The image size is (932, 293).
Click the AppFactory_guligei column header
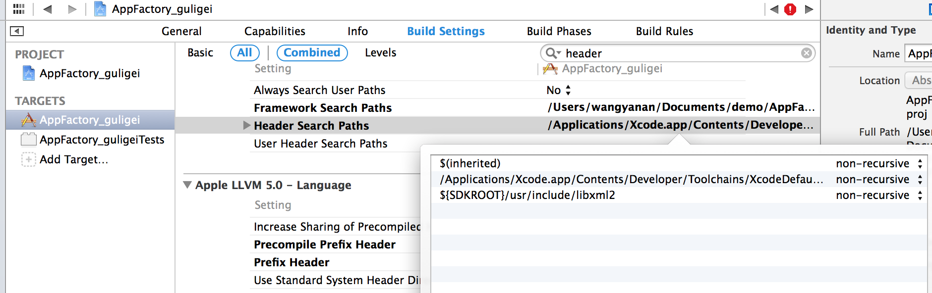[x=612, y=68]
